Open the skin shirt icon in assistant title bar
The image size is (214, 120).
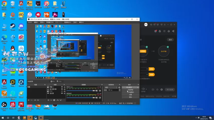tap(162, 25)
